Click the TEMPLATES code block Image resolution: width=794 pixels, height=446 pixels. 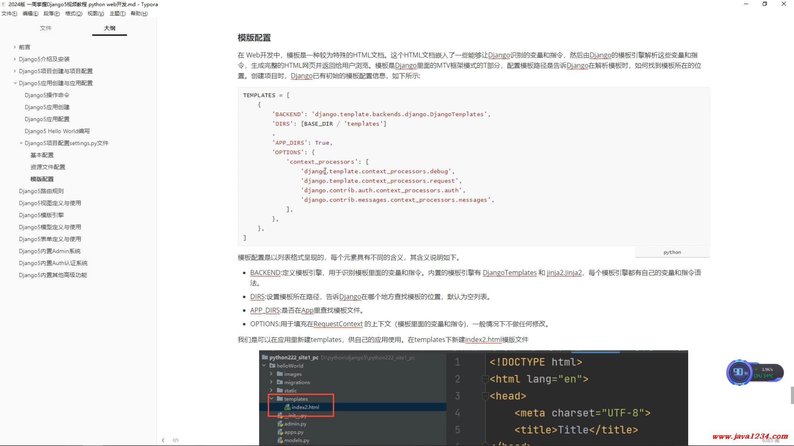tap(474, 166)
